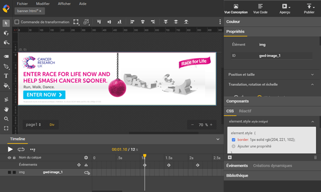321x192 pixels.
Task: Switch to Vue Conception
Action: 236,9
